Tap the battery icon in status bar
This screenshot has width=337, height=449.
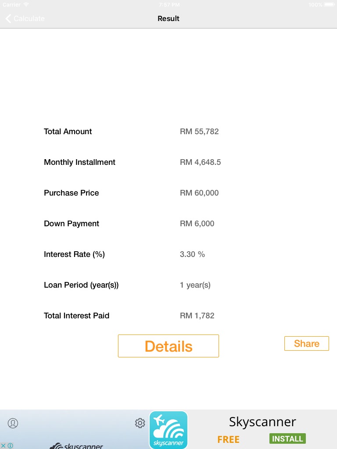(x=329, y=5)
